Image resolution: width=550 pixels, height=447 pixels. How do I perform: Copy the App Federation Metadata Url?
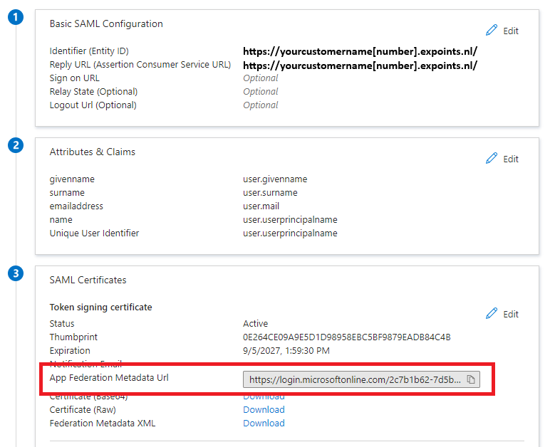471,379
